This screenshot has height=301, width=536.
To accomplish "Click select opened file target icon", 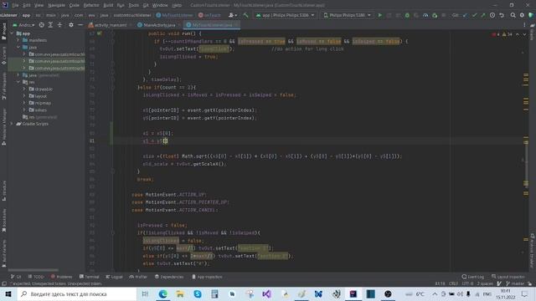I will click(41, 25).
